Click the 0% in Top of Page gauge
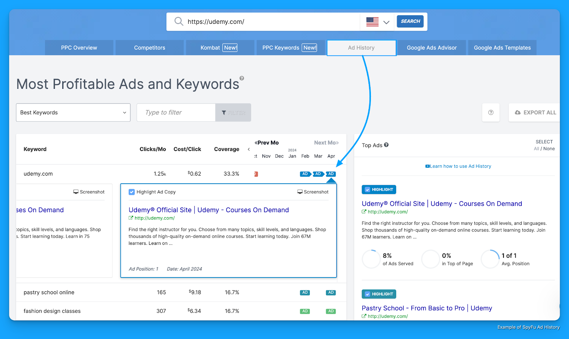 tap(431, 259)
